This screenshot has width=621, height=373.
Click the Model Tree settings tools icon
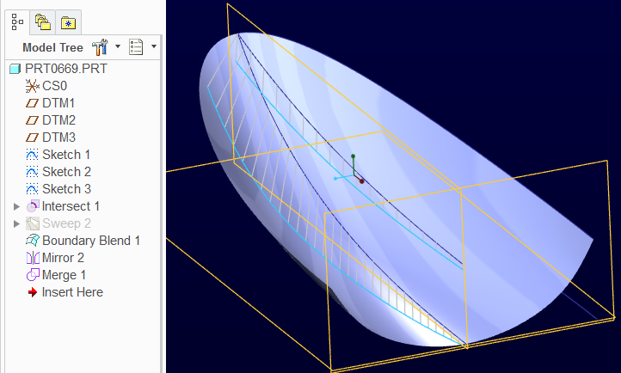100,47
